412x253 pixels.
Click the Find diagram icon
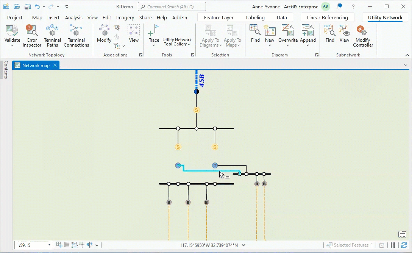(x=255, y=31)
